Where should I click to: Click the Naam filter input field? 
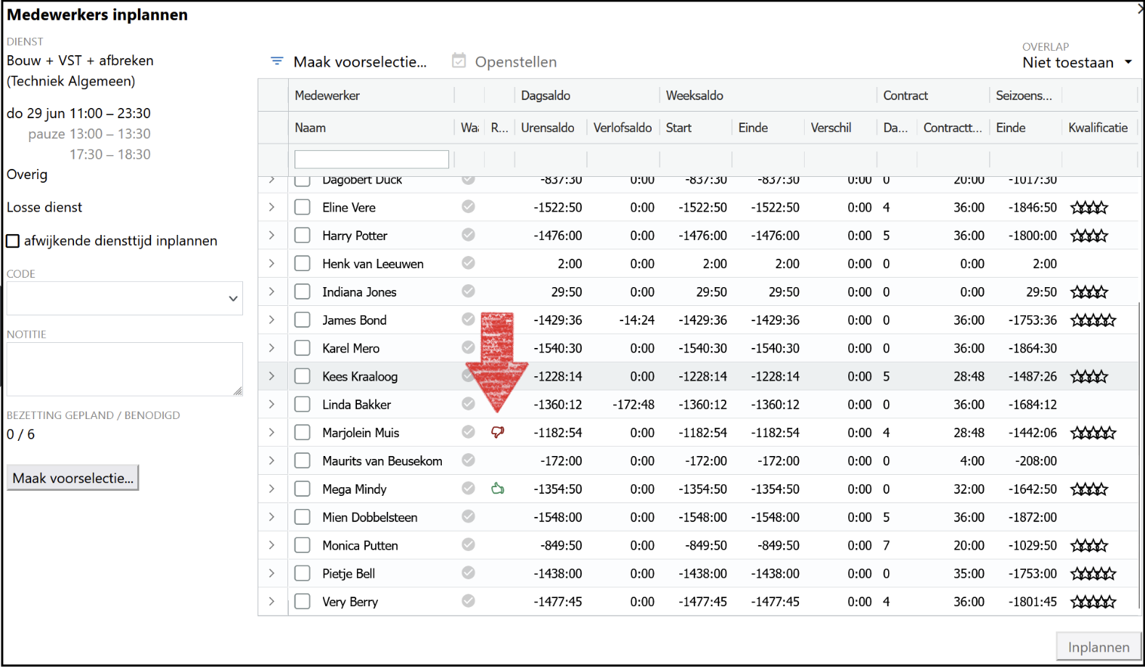point(372,159)
